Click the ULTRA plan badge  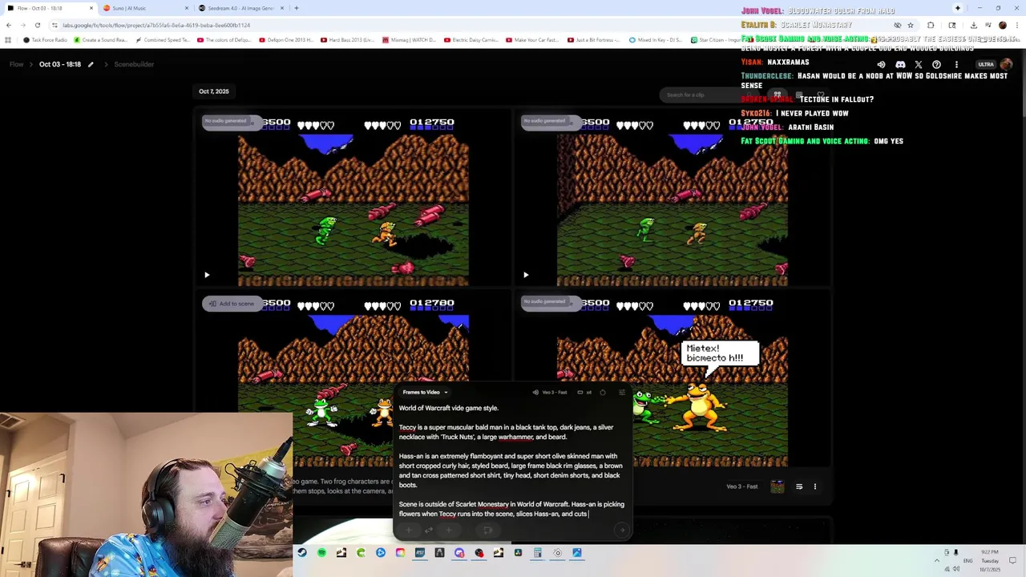tap(986, 64)
